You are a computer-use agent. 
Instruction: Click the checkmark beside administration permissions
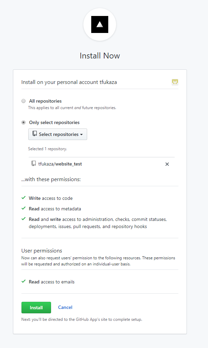click(23, 219)
